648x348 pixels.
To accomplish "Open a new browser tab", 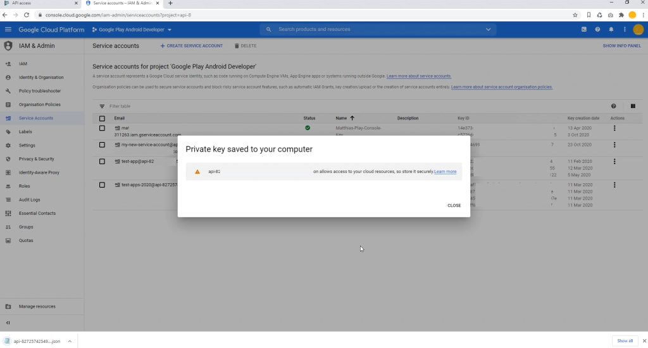I will [170, 3].
